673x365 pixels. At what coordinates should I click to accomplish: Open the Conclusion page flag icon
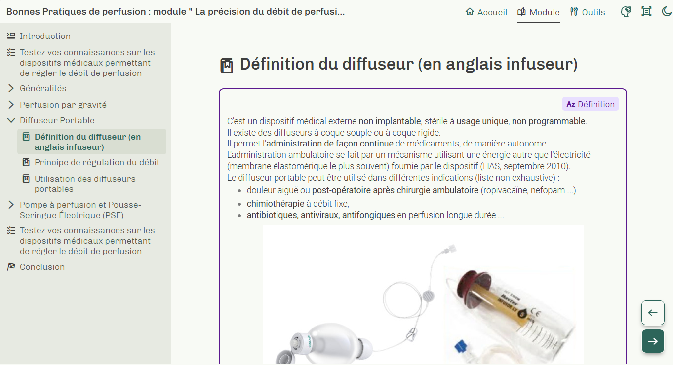point(11,267)
